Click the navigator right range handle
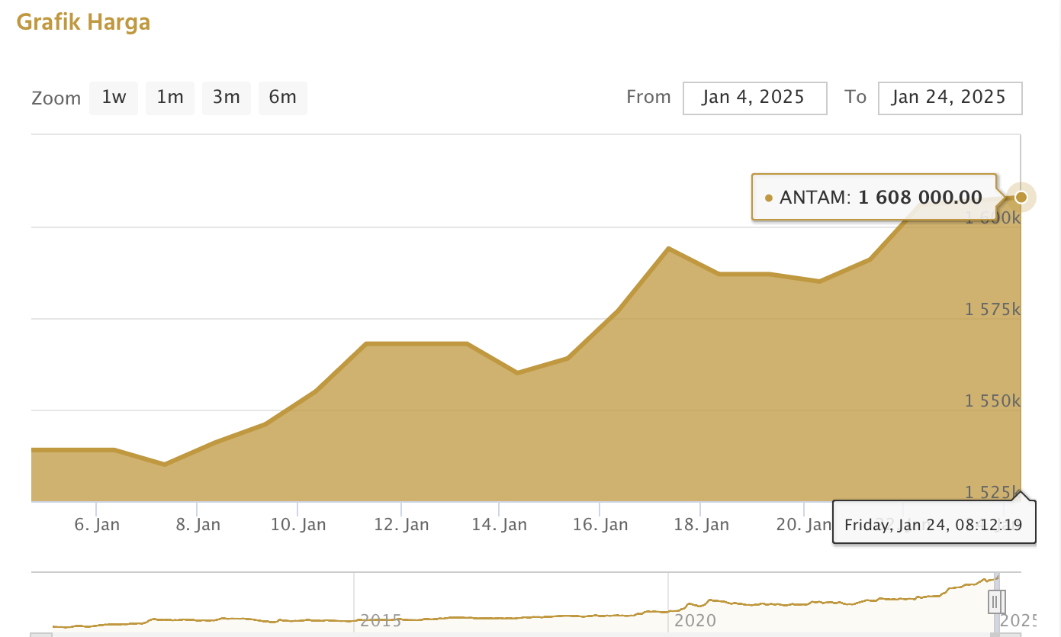 998,602
